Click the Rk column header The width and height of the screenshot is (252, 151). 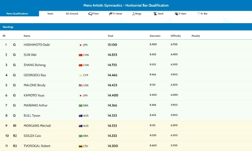(x=4, y=36)
